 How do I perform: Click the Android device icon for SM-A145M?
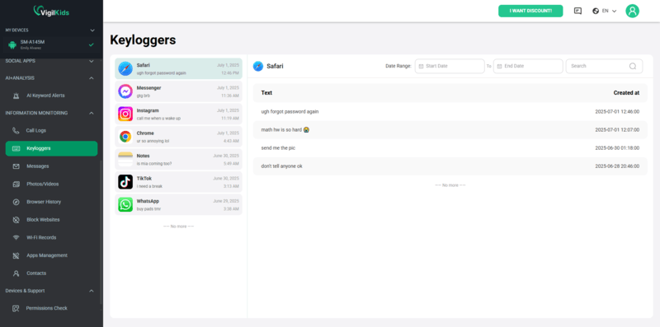[12, 44]
